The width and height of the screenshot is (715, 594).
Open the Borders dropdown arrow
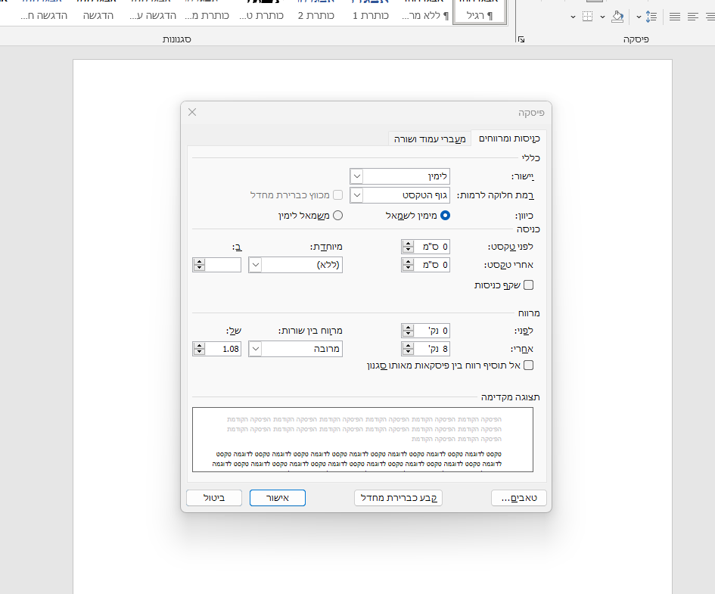(573, 17)
